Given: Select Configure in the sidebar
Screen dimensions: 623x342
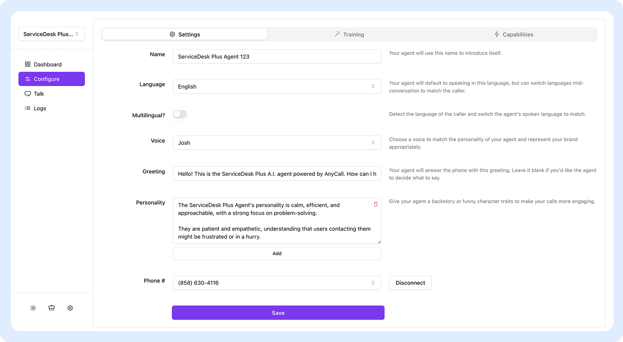Looking at the screenshot, I should point(52,79).
